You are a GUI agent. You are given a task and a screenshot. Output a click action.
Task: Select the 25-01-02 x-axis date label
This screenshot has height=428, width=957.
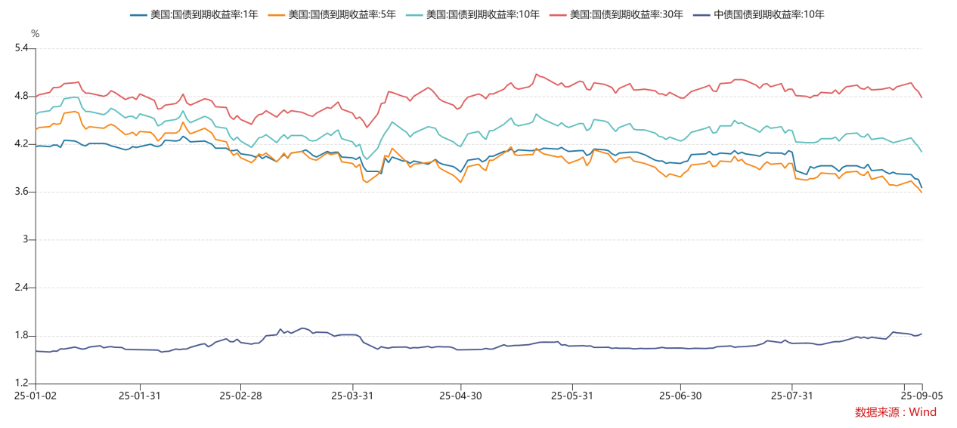[x=36, y=396]
